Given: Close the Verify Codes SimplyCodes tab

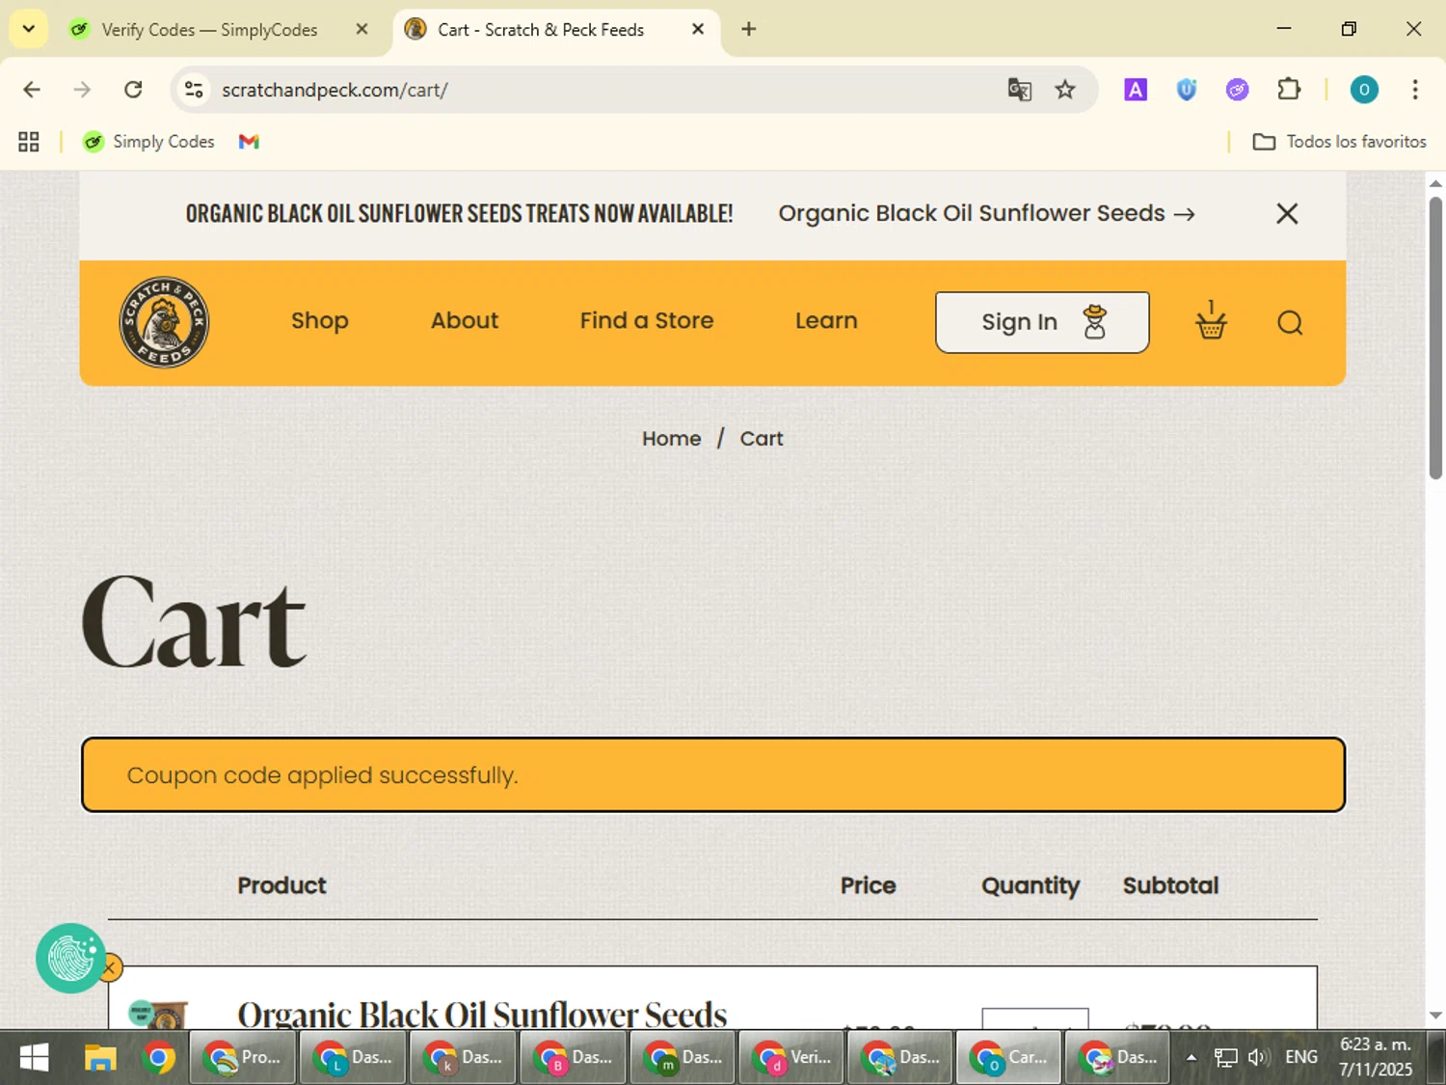Looking at the screenshot, I should click(x=361, y=29).
